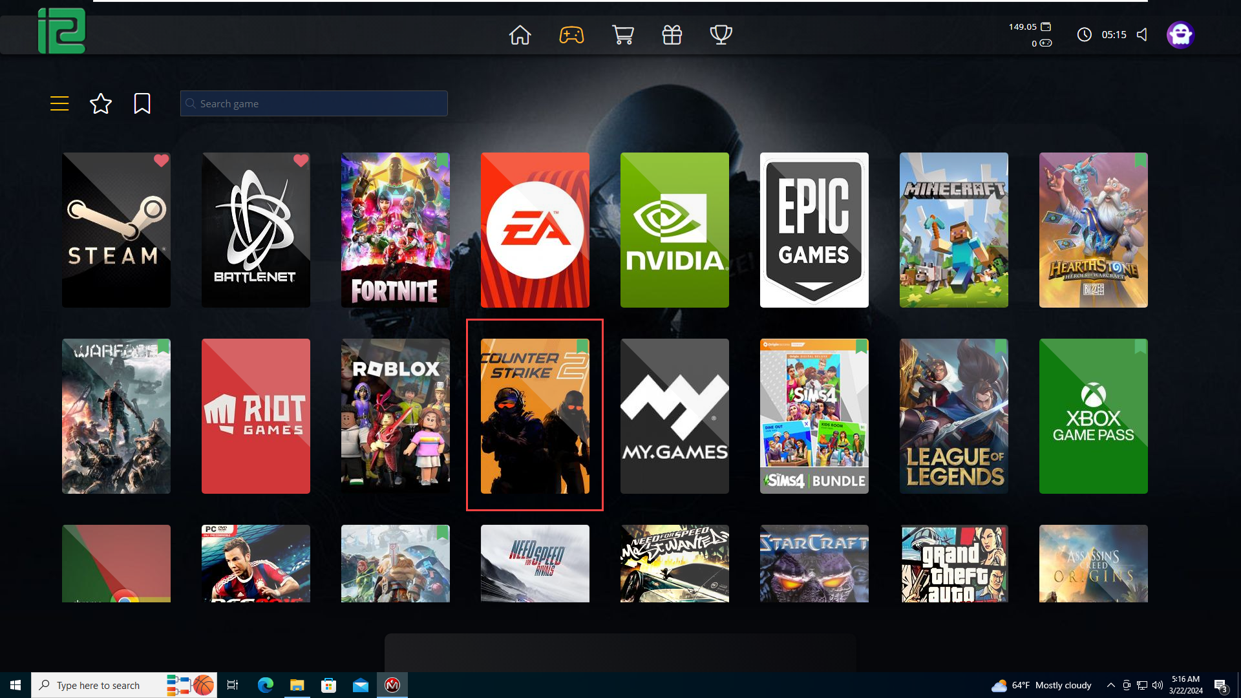Filter games with the bookmark icon
Viewport: 1241px width, 698px height.
[x=142, y=103]
